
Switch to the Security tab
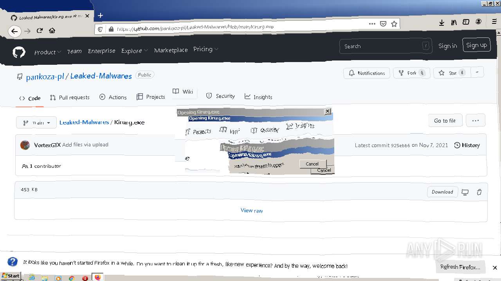pyautogui.click(x=220, y=96)
